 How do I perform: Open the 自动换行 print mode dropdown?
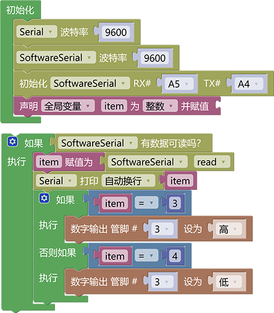click(128, 181)
